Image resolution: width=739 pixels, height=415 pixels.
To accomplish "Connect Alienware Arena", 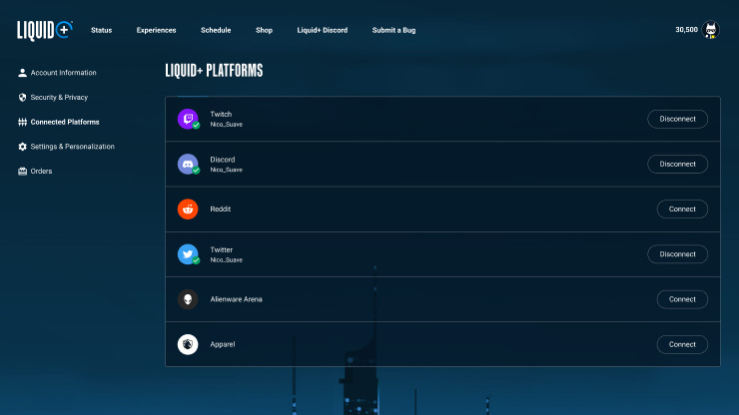I will [x=682, y=299].
